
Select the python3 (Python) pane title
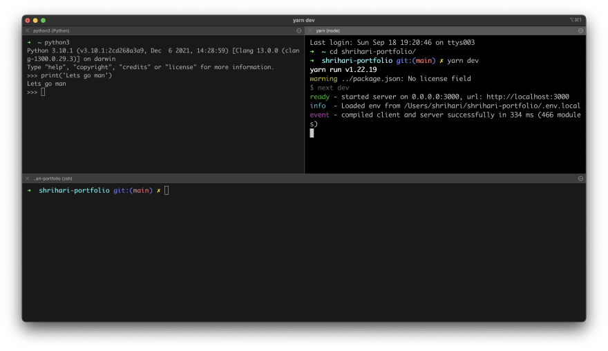[51, 30]
